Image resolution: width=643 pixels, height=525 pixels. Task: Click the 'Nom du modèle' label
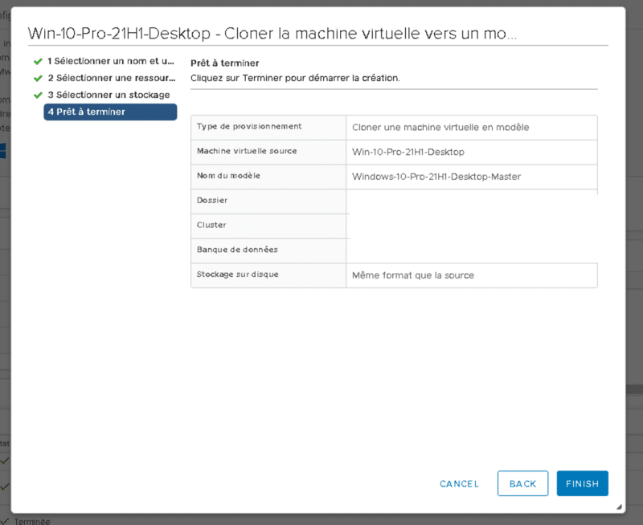[228, 176]
